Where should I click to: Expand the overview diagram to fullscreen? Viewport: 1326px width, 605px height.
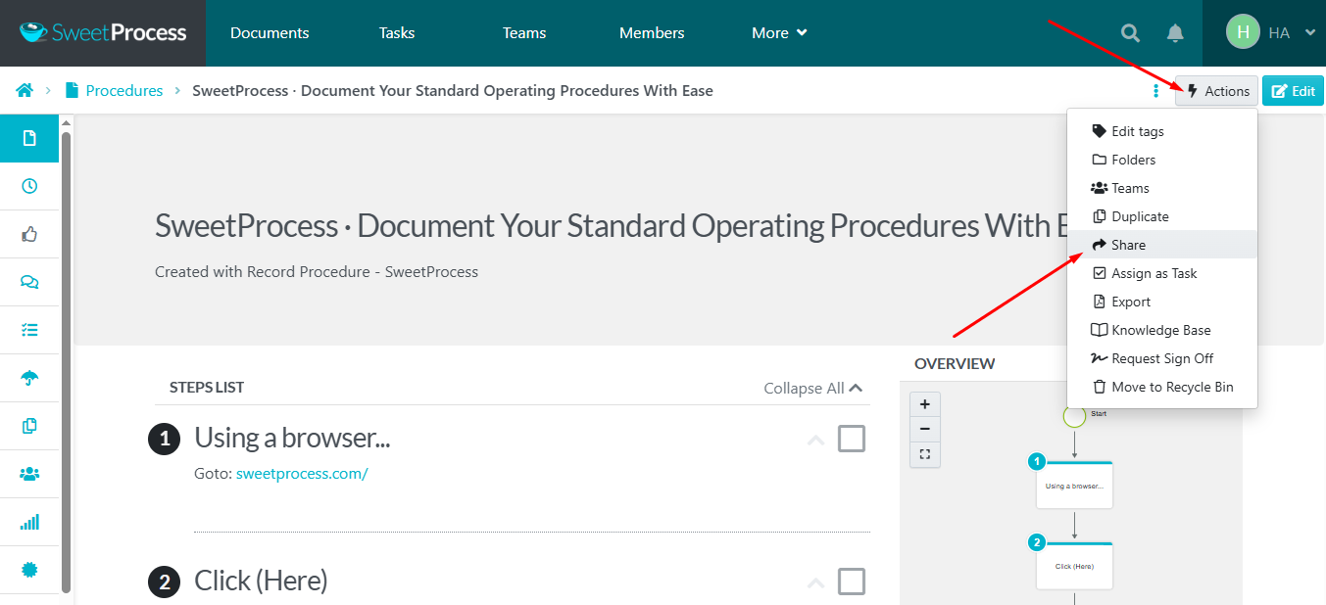925,454
